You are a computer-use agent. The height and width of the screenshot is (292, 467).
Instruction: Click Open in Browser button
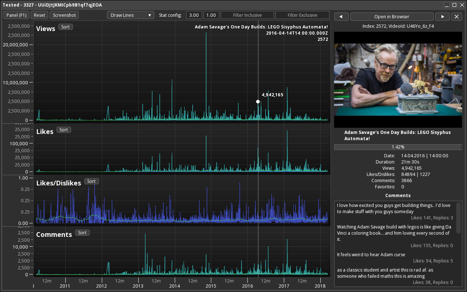pos(391,16)
